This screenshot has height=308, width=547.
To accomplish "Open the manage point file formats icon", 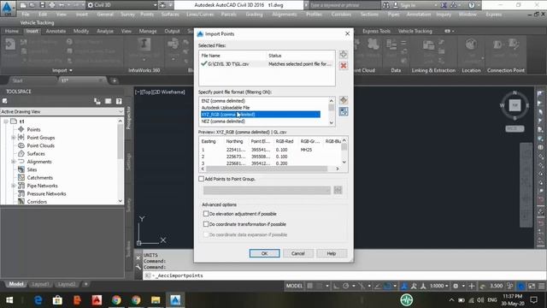I will click(x=344, y=101).
